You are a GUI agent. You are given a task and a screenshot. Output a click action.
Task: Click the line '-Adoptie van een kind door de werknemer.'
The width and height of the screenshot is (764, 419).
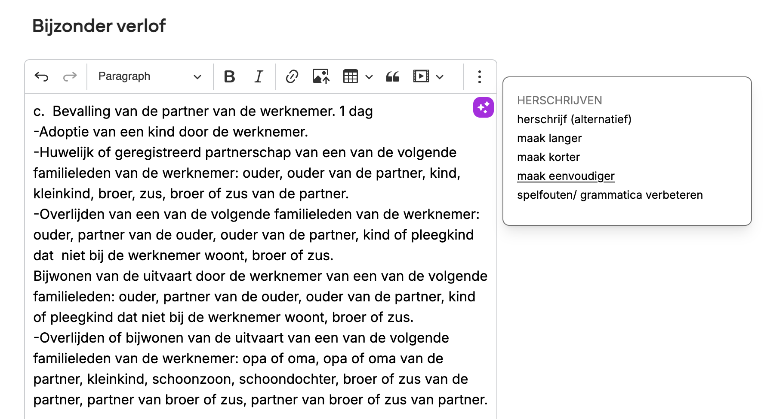171,132
